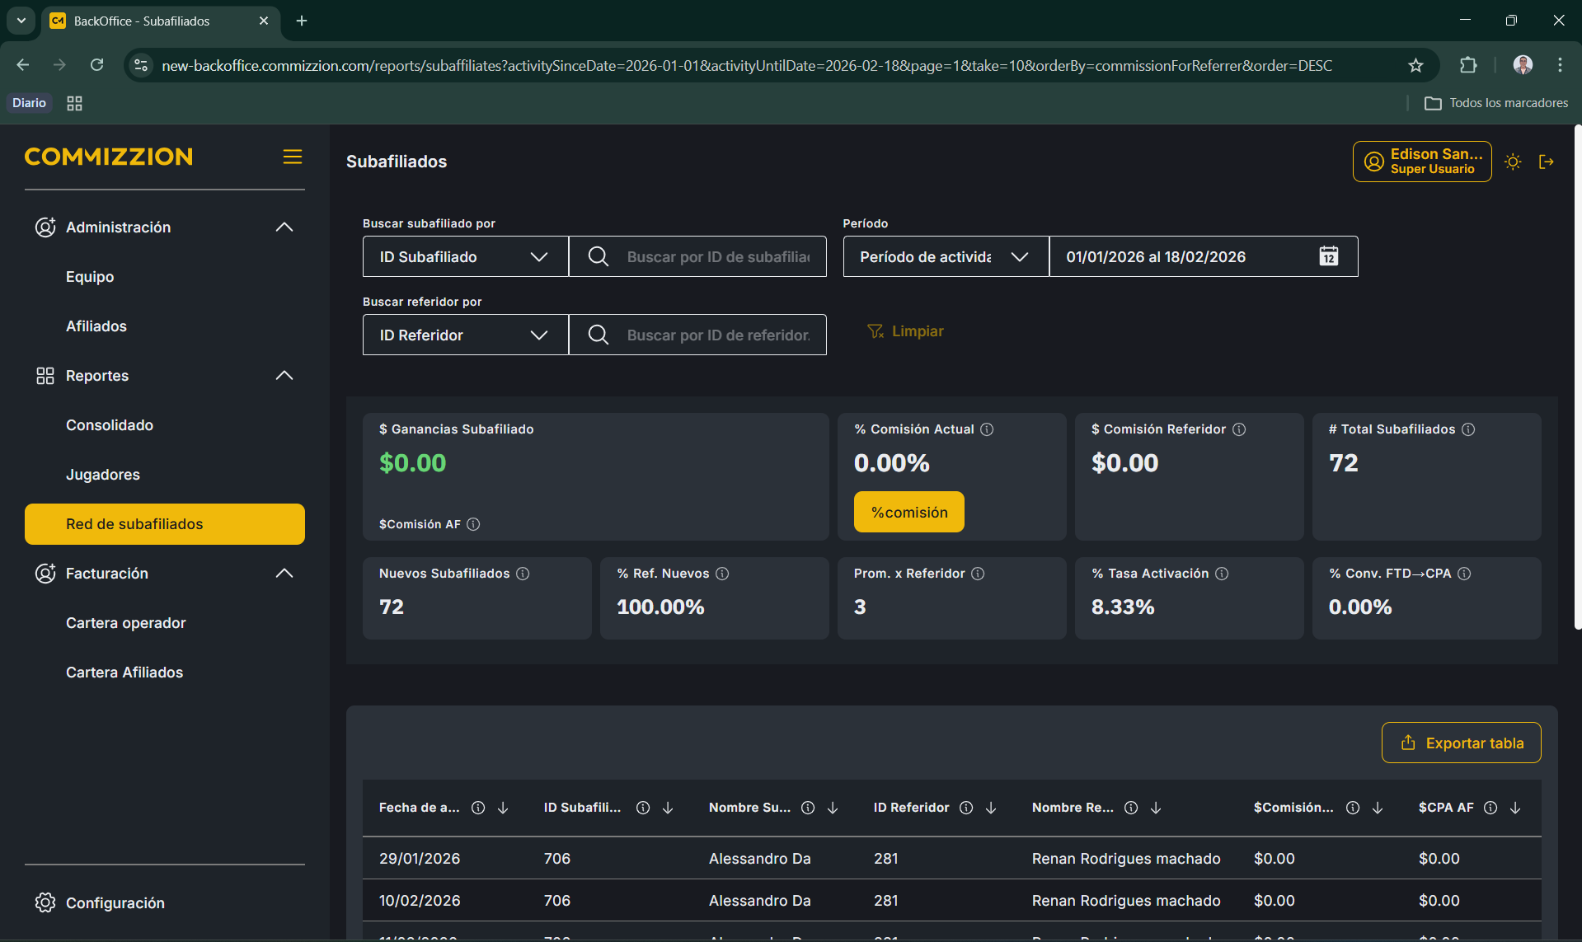Click info icon next to Comisión Actual
Viewport: 1582px width, 942px height.
[x=987, y=429]
